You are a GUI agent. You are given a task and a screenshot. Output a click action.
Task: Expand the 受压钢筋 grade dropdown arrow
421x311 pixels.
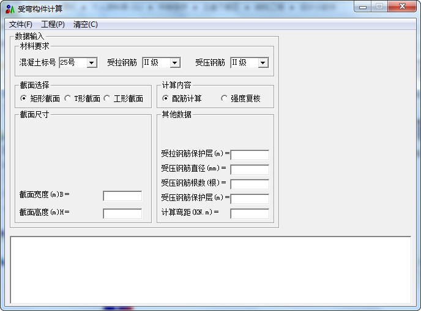point(263,63)
